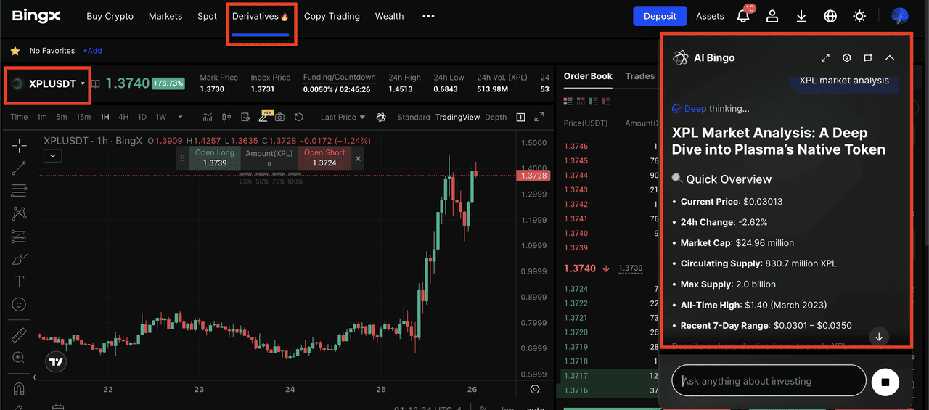Open the XPLUSDT pair selector dropdown
The height and width of the screenshot is (410, 929).
pos(49,83)
